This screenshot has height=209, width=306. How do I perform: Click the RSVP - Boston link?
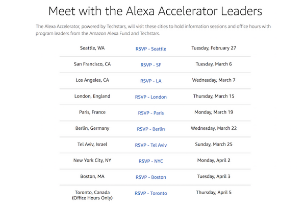point(150,177)
